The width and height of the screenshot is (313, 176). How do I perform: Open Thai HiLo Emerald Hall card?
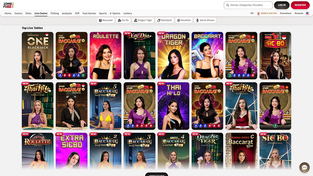pos(38,106)
